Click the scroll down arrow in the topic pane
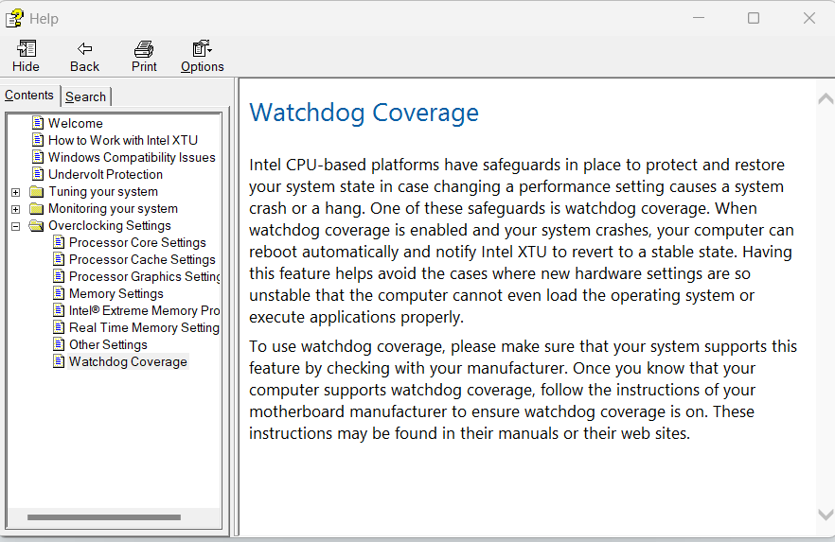The width and height of the screenshot is (835, 542). pos(826,515)
